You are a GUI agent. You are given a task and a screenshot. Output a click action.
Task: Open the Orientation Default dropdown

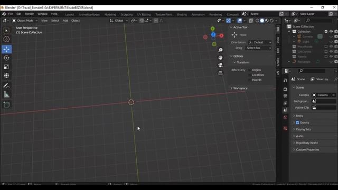(260, 42)
